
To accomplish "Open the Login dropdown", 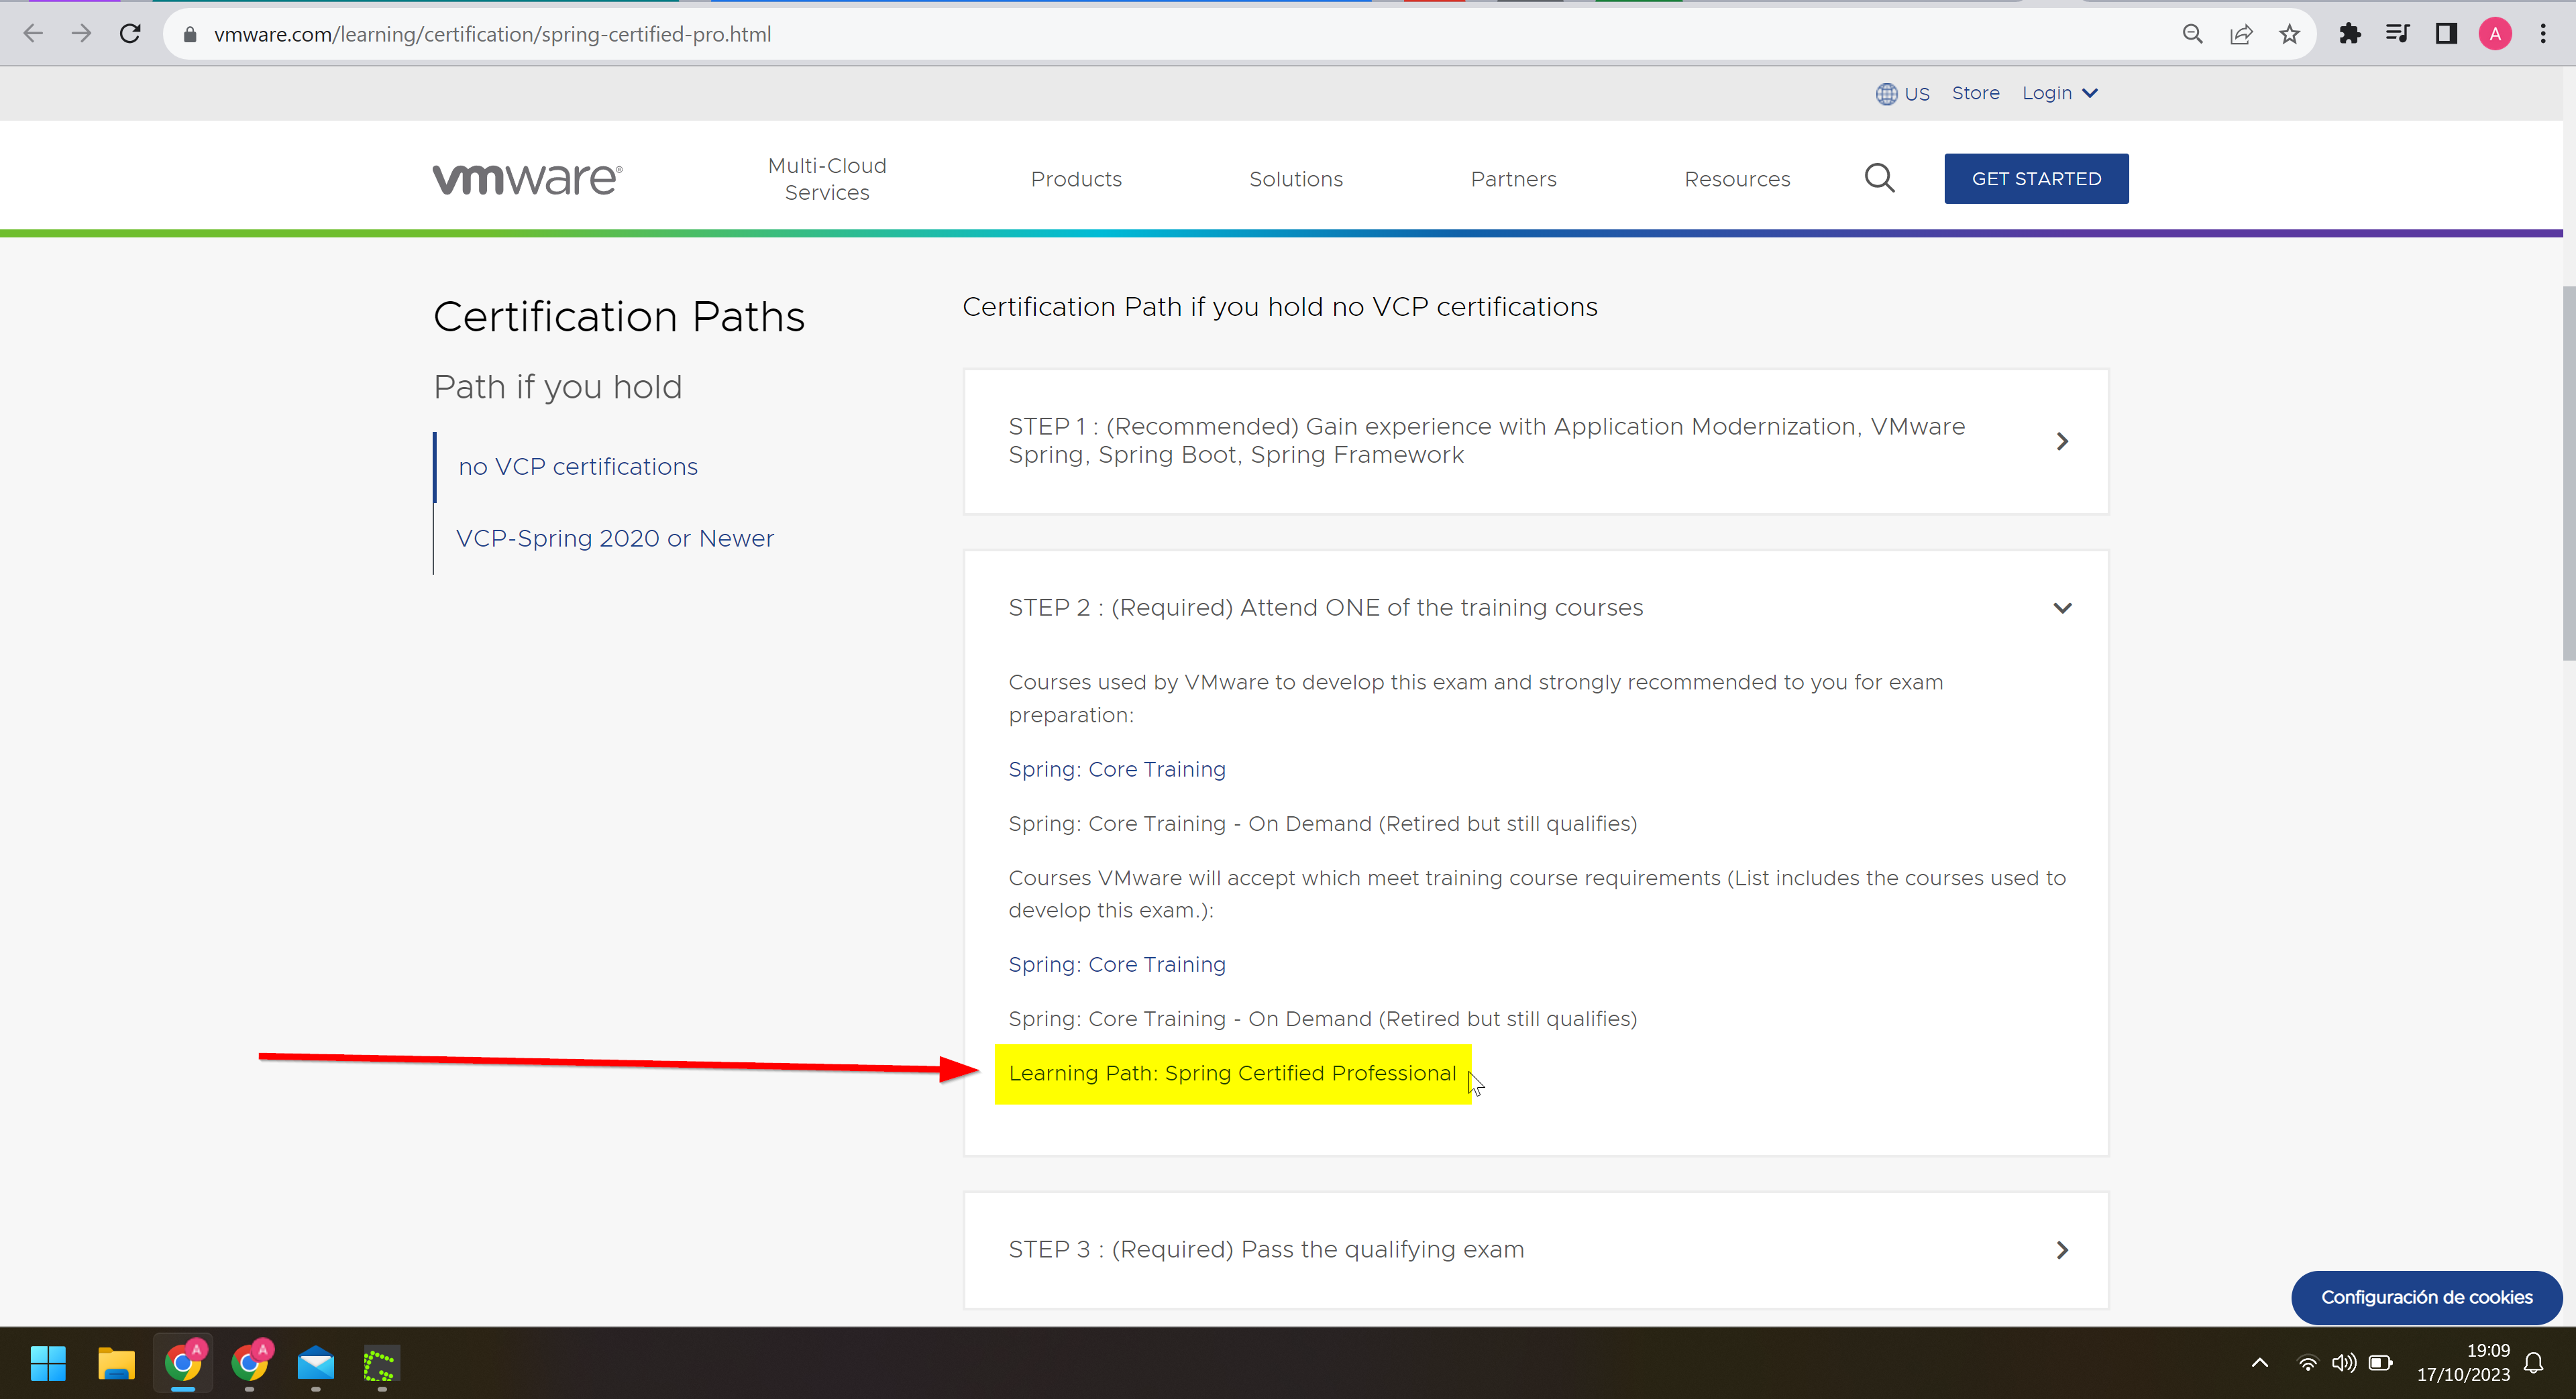I will click(x=2060, y=93).
